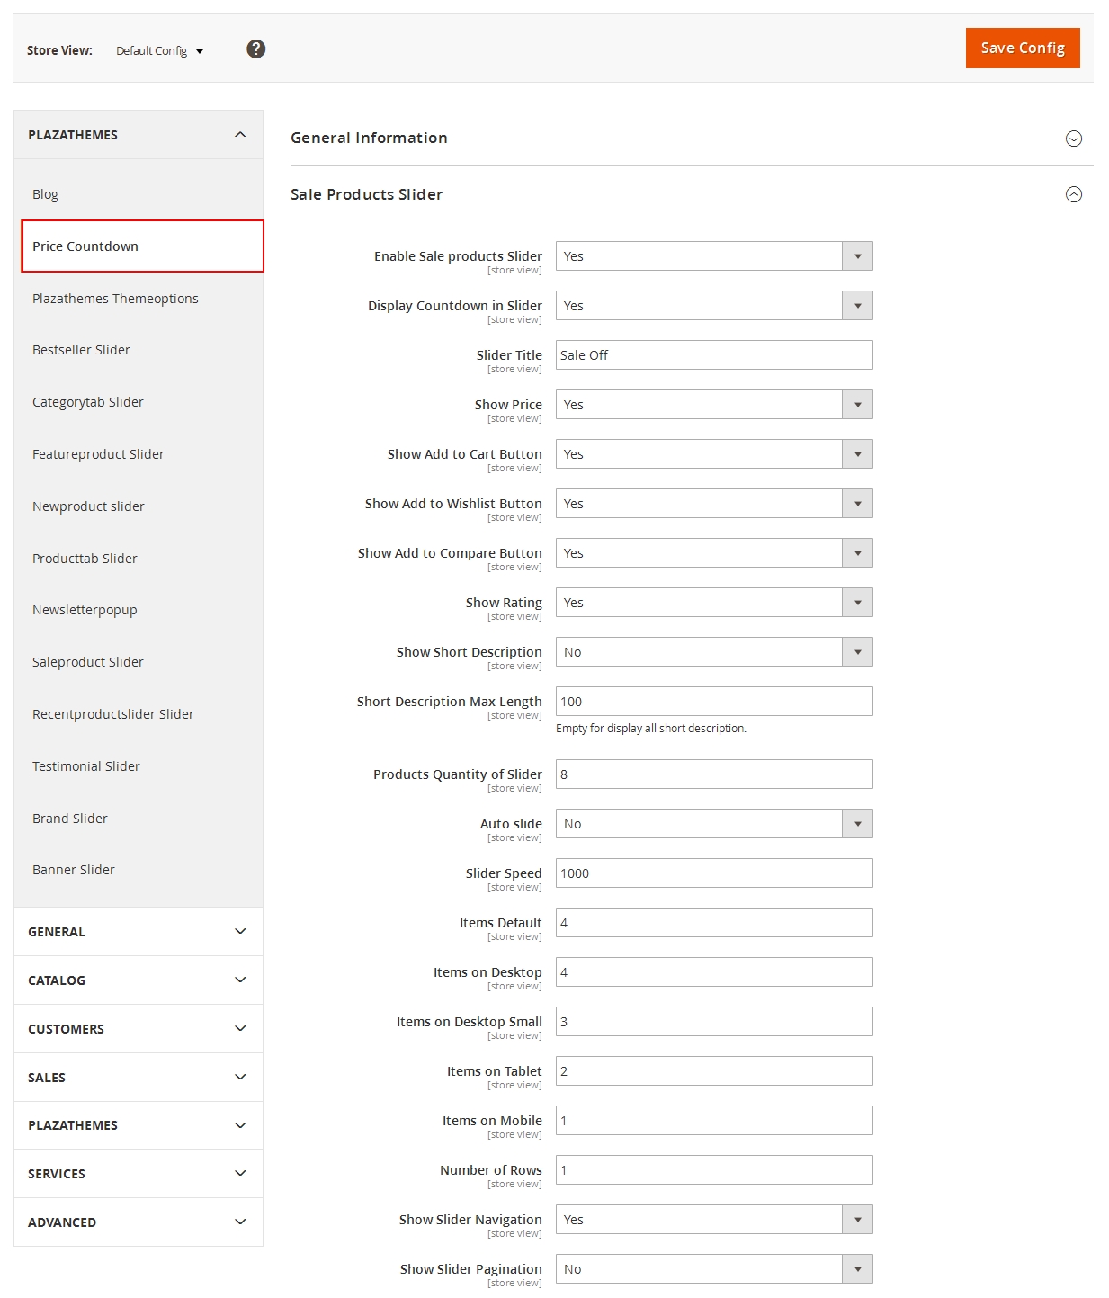Open the Show Short Description dropdown
This screenshot has height=1298, width=1109.
coord(713,652)
